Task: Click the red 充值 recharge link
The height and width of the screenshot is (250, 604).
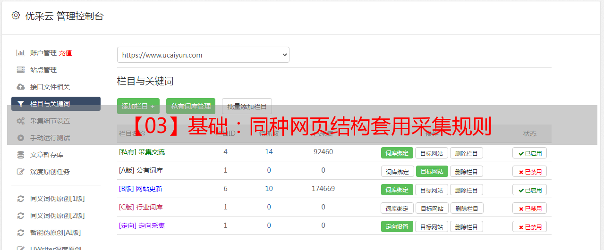Action: point(66,53)
